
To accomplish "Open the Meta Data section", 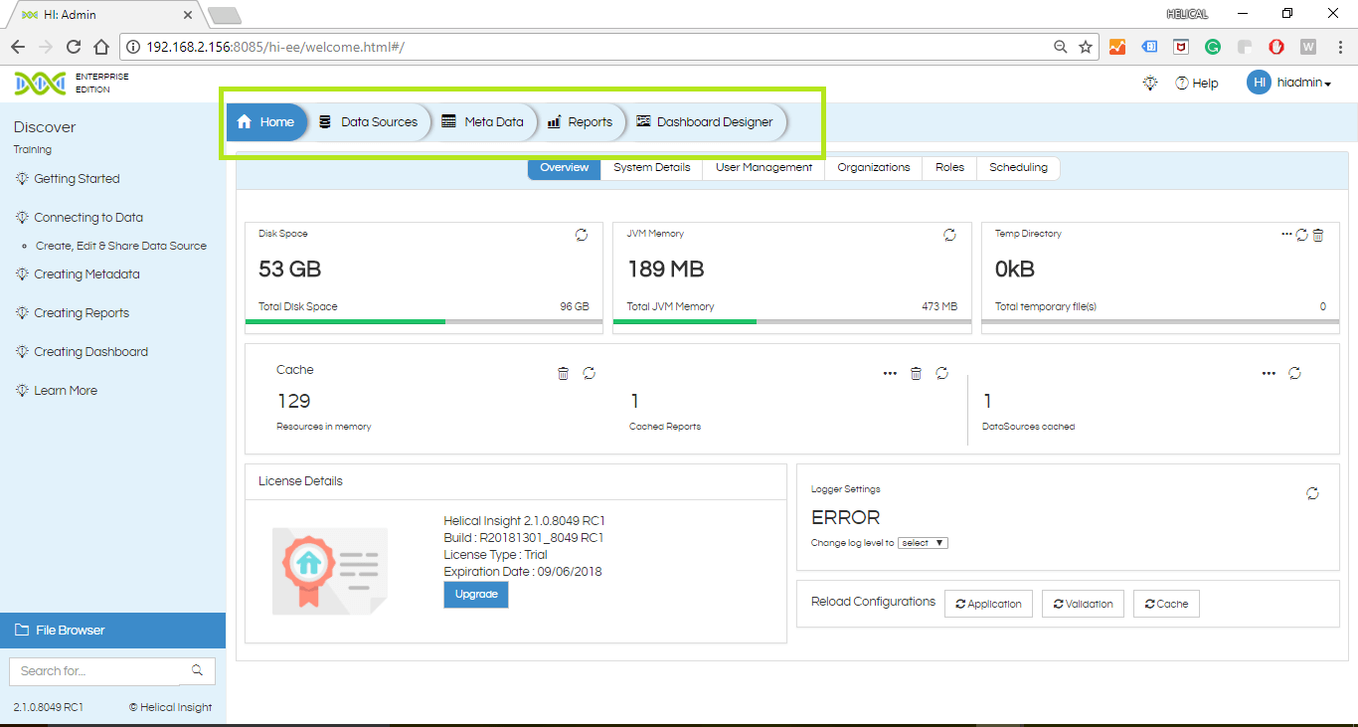I will 483,122.
